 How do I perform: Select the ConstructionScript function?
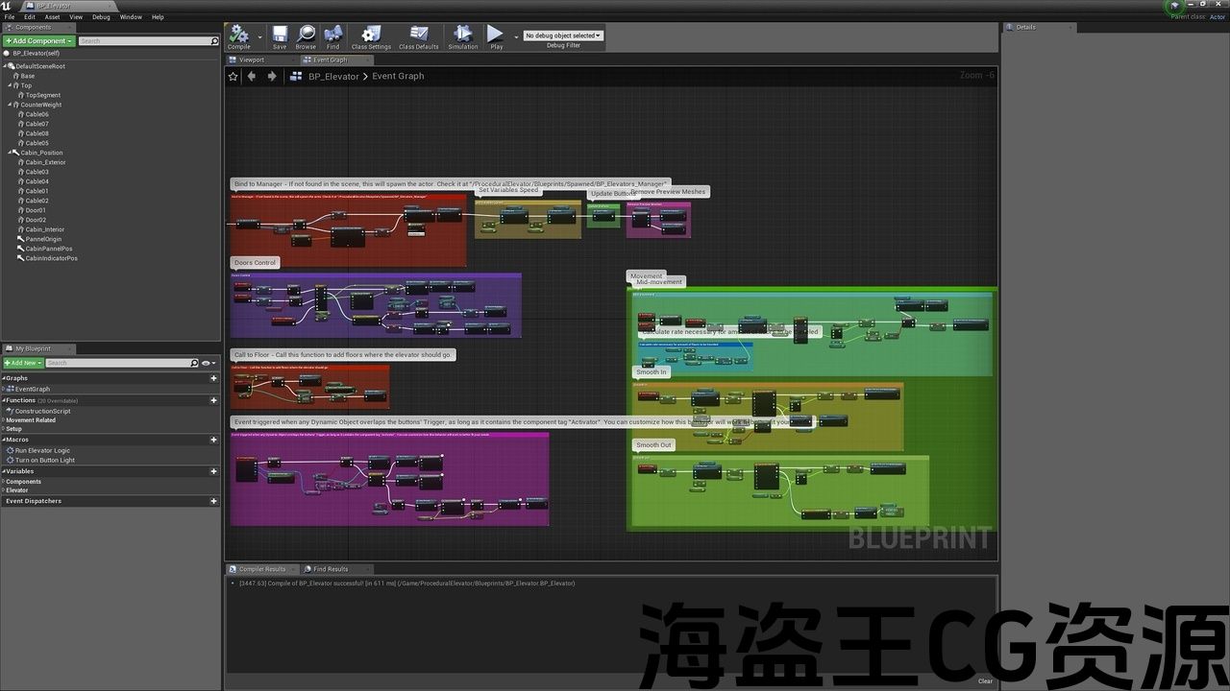[x=42, y=411]
